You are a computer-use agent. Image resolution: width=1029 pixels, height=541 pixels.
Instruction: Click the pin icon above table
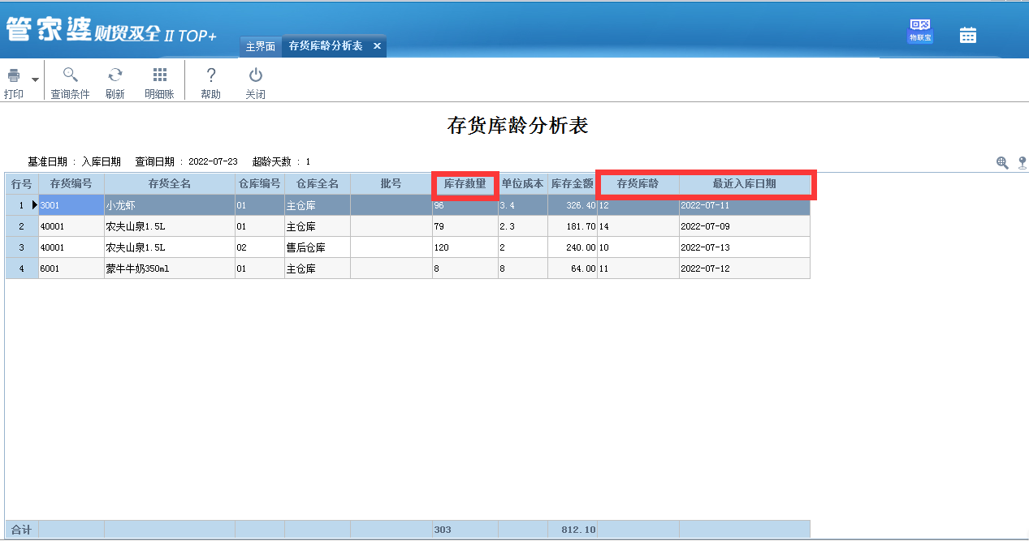1022,162
